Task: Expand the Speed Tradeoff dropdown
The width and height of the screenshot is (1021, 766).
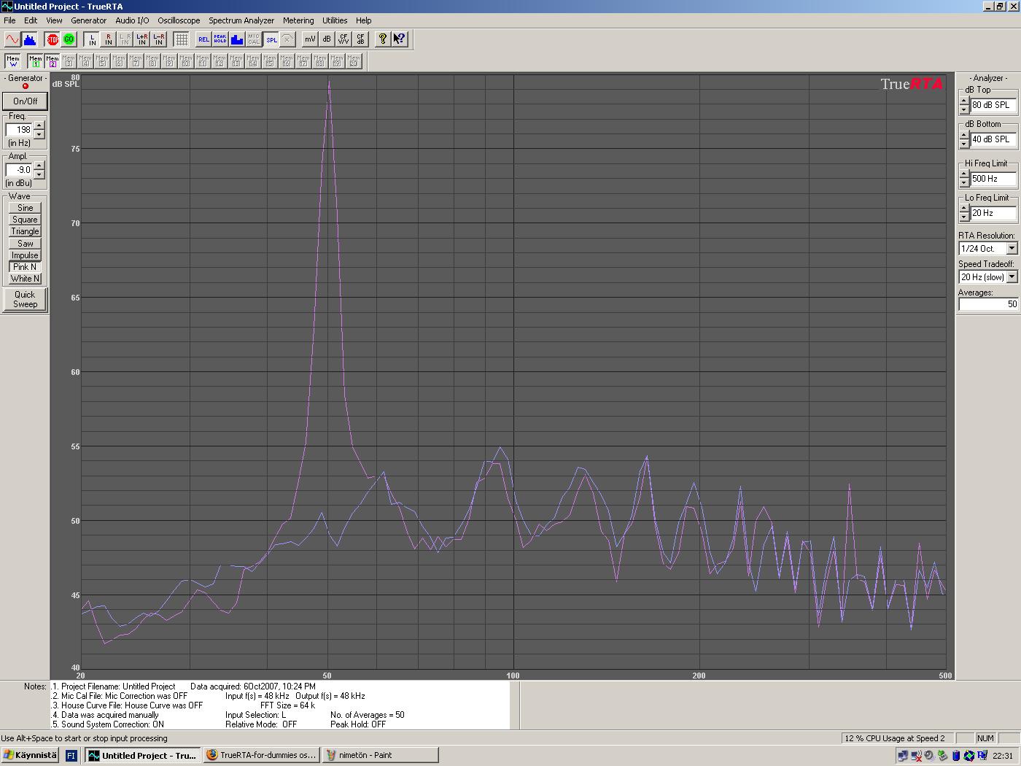Action: 1012,277
